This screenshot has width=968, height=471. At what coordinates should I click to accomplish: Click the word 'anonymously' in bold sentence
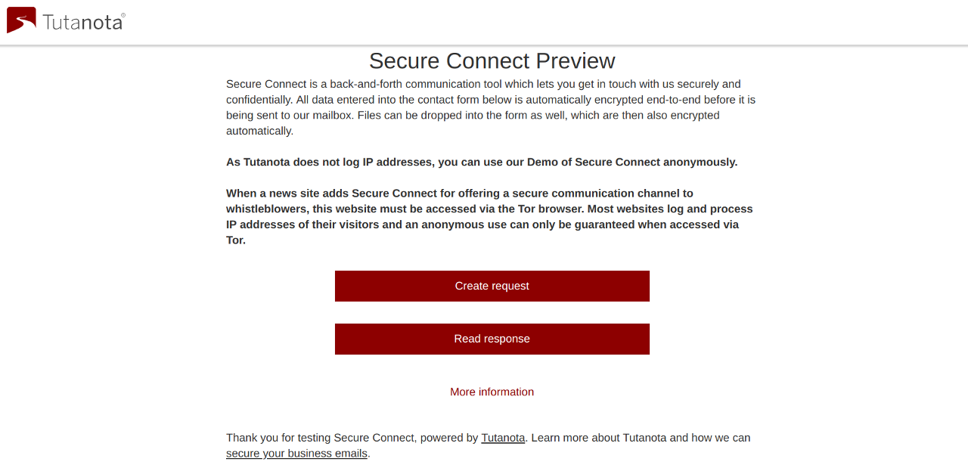click(x=700, y=162)
